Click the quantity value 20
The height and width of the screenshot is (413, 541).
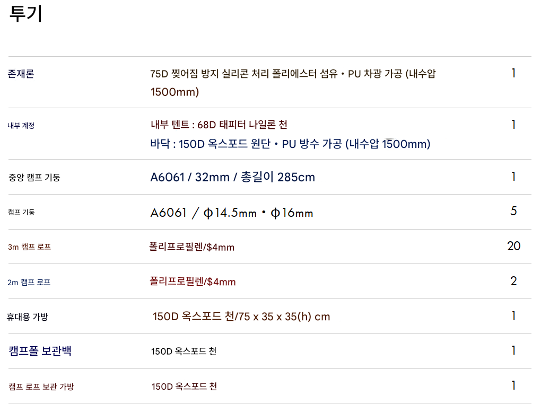point(513,246)
